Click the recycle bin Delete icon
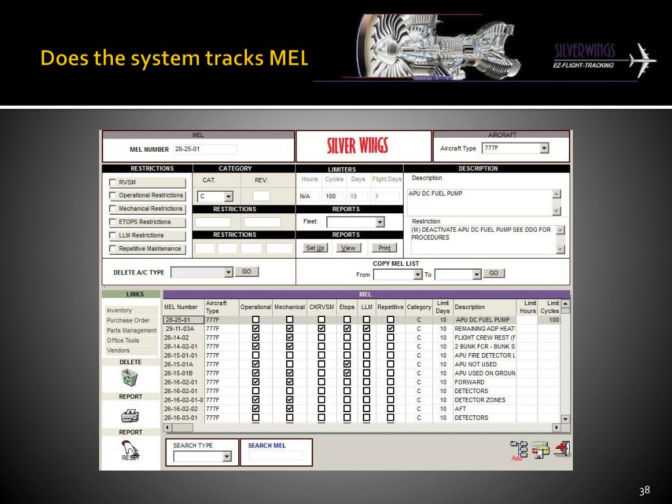The height and width of the screenshot is (504, 672). click(129, 378)
